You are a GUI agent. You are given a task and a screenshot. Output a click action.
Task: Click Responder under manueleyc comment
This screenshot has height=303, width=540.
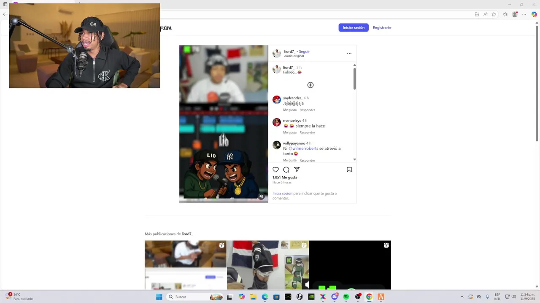308,133
